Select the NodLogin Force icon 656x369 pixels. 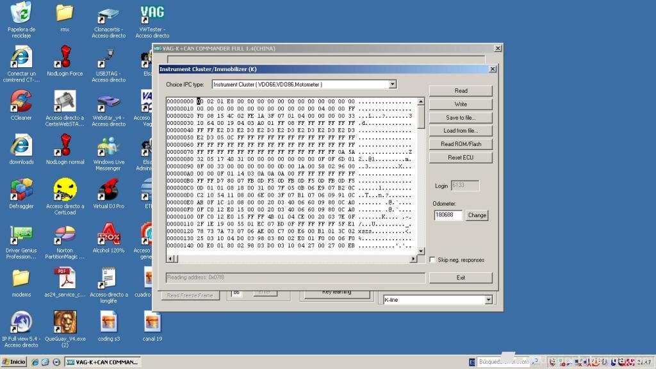coord(65,57)
